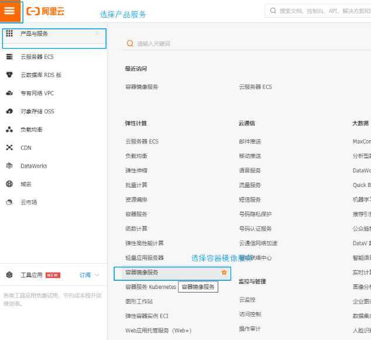Open 轻量应用服务器 product link
The width and height of the screenshot is (371, 340).
point(145,258)
